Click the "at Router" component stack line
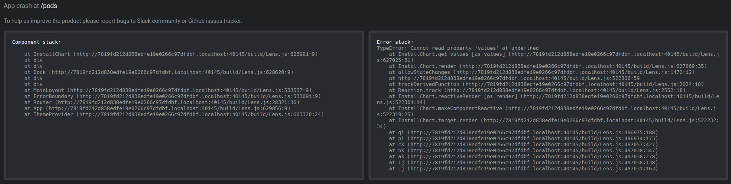Screen dimensions: 731x184 (x=162, y=102)
